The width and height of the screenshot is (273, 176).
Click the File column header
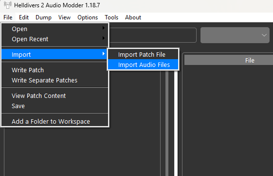(229, 60)
